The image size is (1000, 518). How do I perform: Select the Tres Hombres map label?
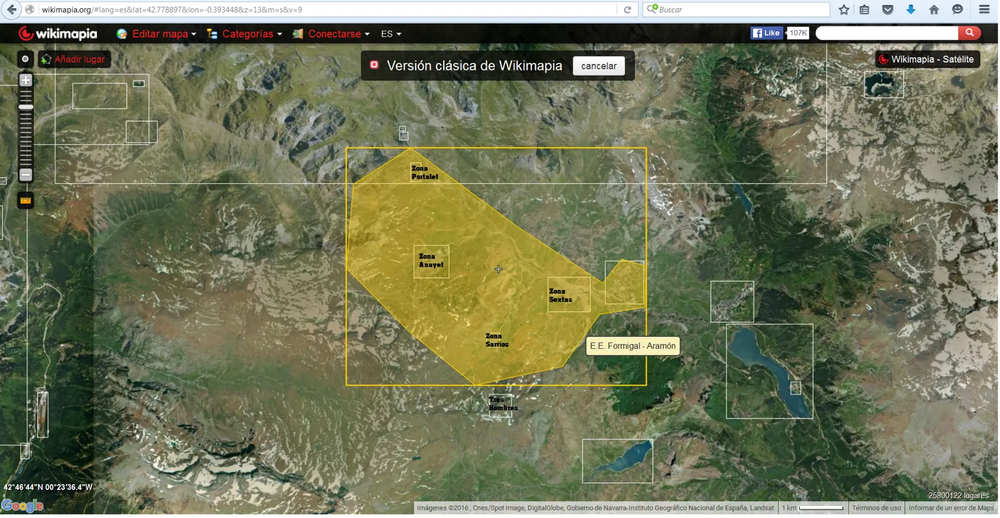[x=503, y=404]
